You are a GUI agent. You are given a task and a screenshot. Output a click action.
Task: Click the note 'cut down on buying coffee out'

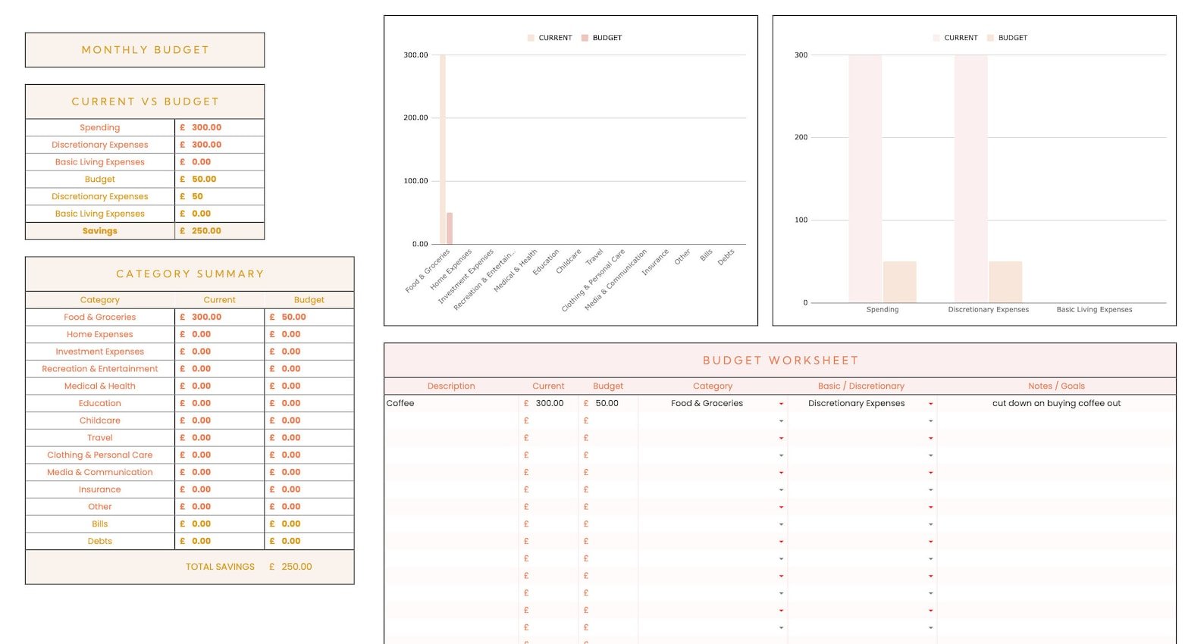coord(1056,403)
